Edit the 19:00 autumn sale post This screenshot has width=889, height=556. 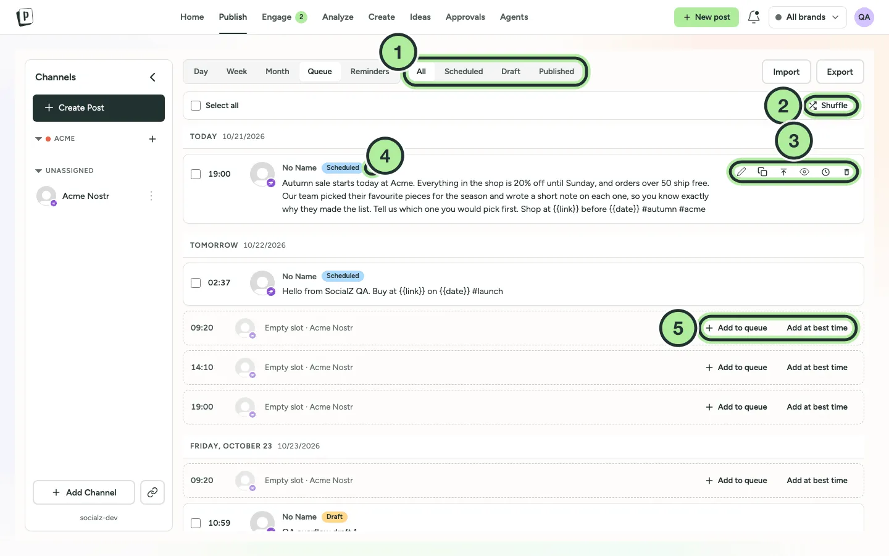[x=741, y=172]
